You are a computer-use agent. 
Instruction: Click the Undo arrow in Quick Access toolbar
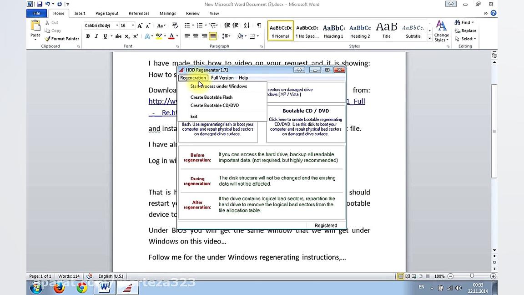[x=47, y=4]
